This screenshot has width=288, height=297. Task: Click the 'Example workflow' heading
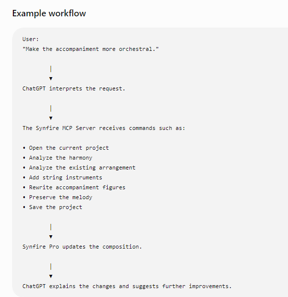coord(49,13)
